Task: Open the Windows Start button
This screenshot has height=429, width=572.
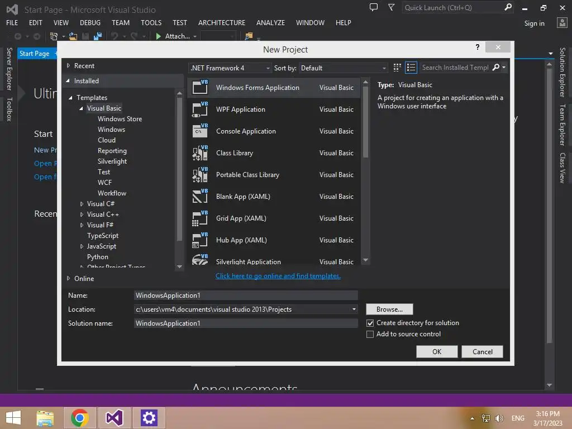Action: click(13, 418)
